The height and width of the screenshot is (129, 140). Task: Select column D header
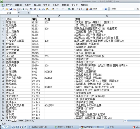coord(107,16)
